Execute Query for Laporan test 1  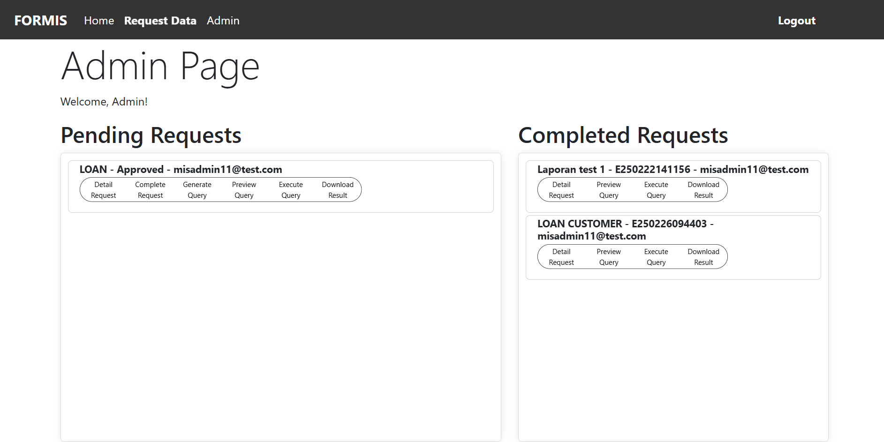coord(656,190)
